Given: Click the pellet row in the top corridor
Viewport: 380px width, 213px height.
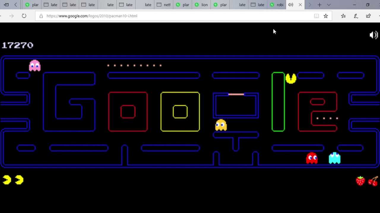Looking at the screenshot, I should [x=134, y=65].
